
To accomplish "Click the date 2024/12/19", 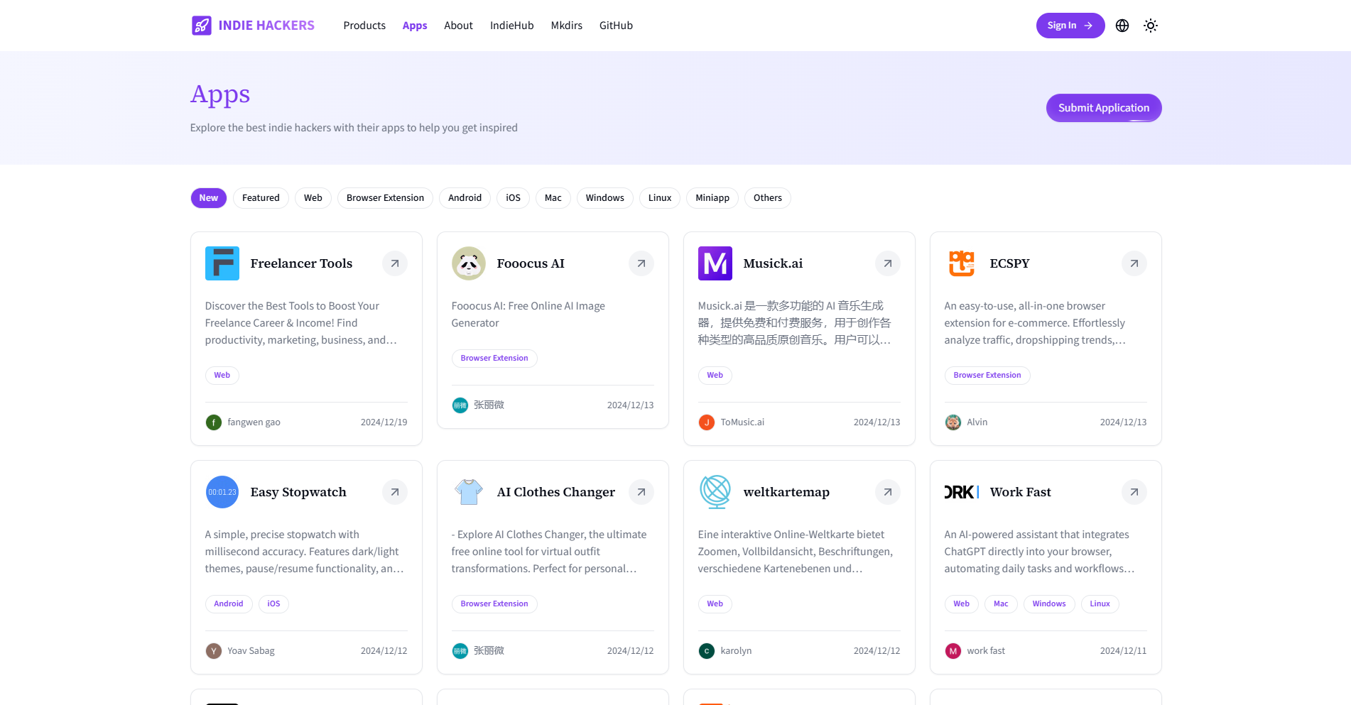I will [384, 422].
